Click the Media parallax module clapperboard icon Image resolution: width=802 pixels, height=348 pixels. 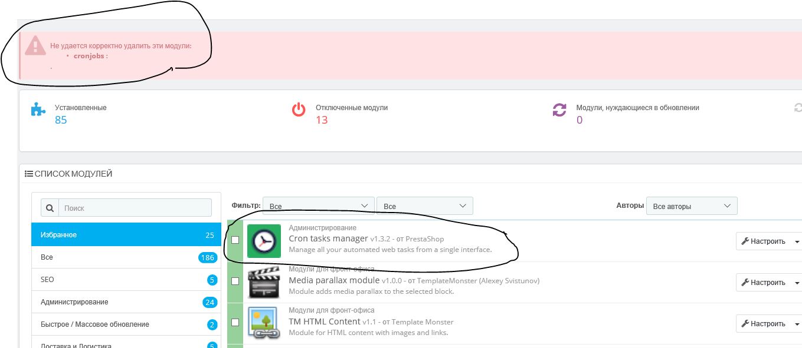(x=263, y=282)
